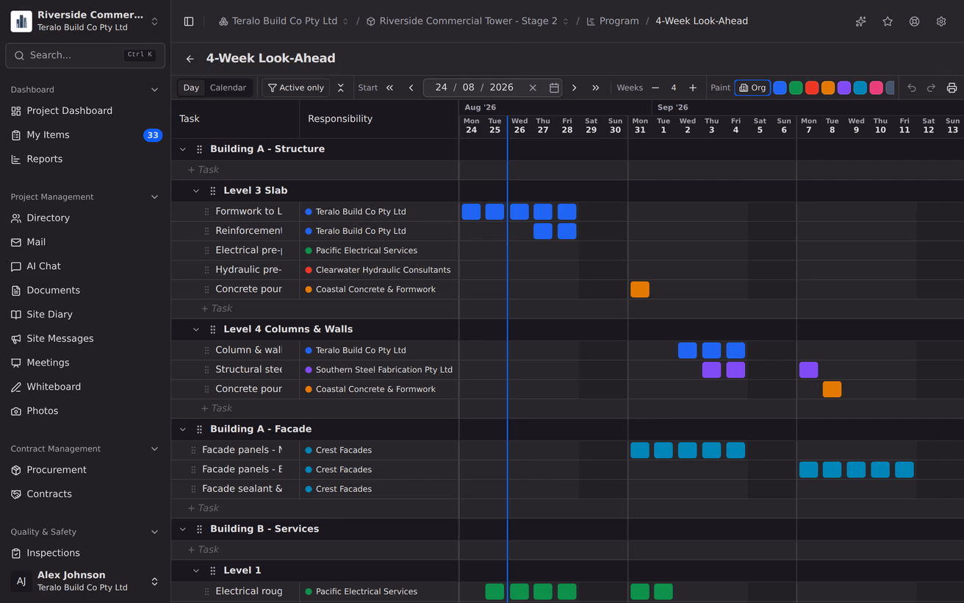The image size is (964, 603).
Task: Open the help lifebuoy icon
Action: [x=914, y=21]
